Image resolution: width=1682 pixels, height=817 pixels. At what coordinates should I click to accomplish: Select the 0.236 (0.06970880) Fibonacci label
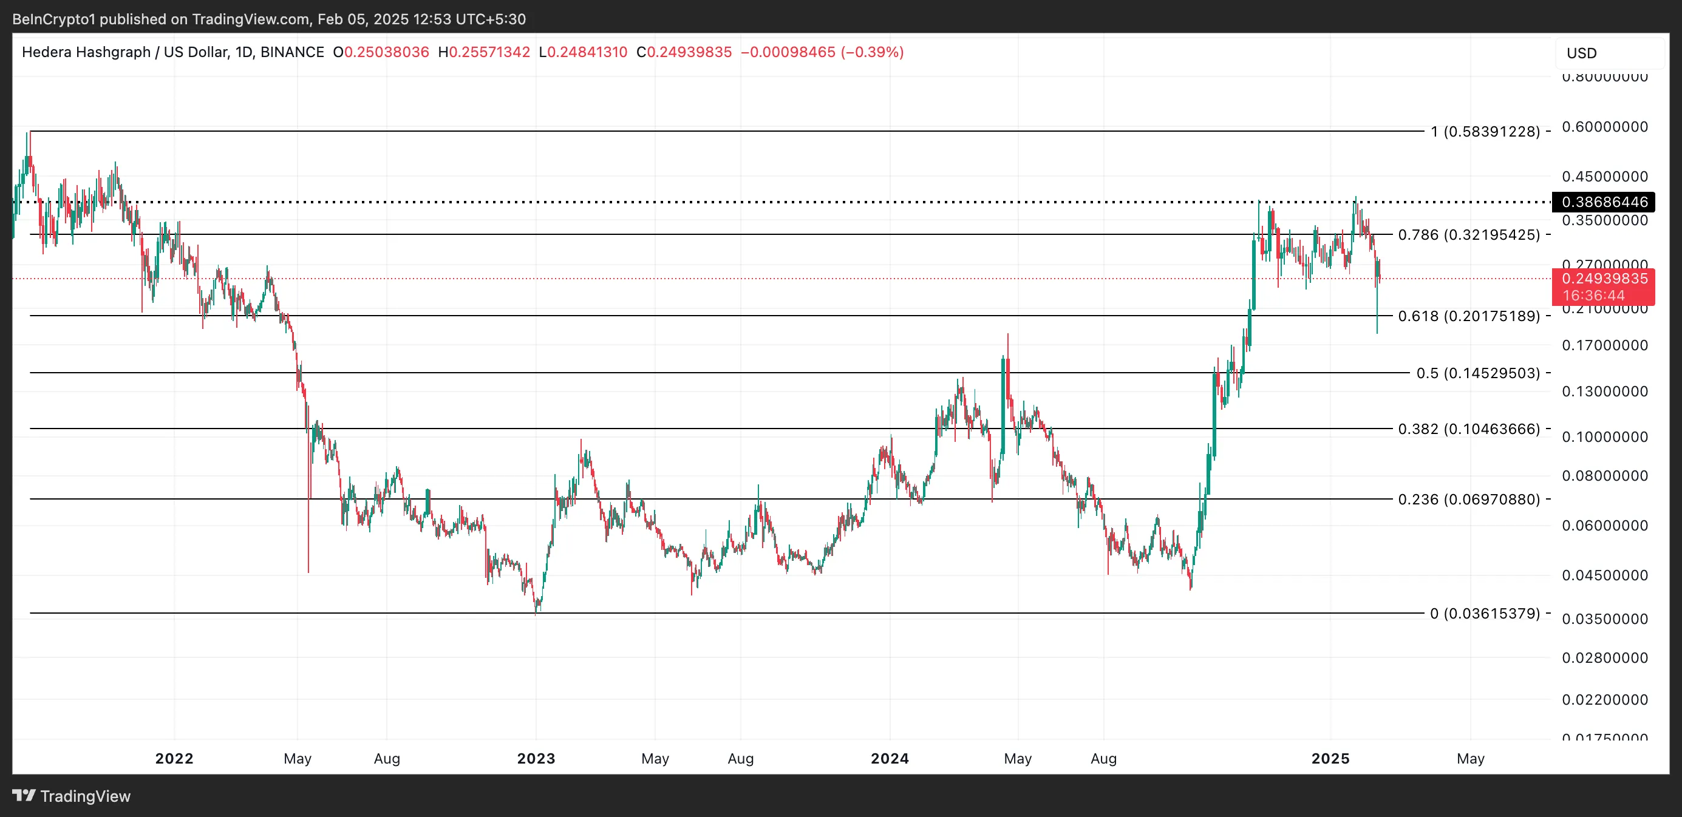pos(1468,500)
